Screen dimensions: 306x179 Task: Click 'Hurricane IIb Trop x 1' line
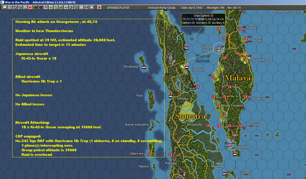[42, 81]
